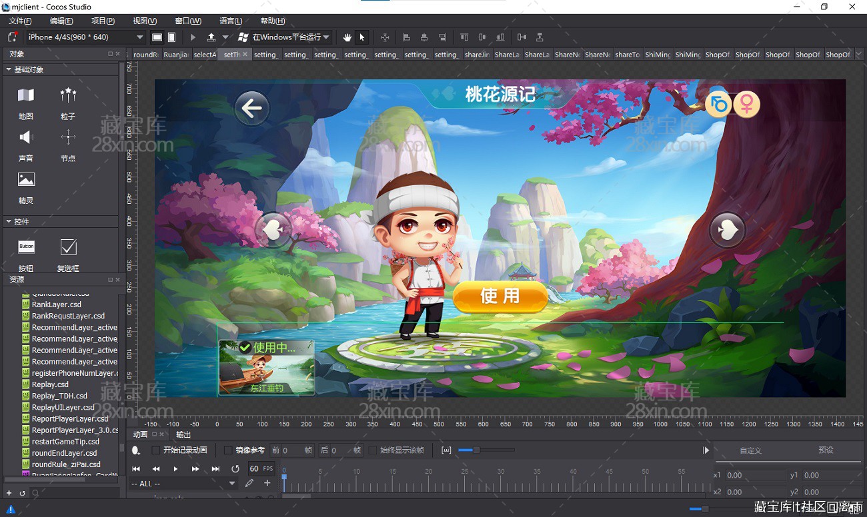Switch to the 输出 tab
867x517 pixels.
(x=183, y=434)
